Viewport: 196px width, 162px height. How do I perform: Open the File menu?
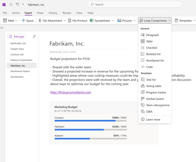click(x=5, y=13)
